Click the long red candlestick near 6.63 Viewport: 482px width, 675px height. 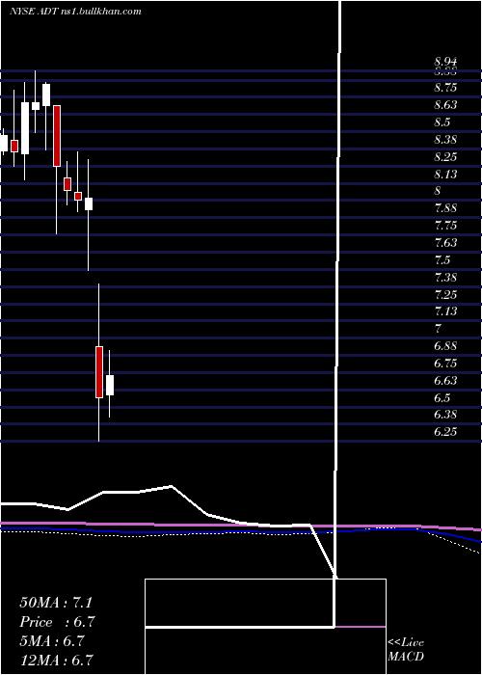[99, 372]
